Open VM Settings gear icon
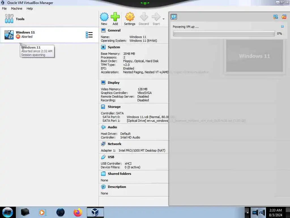Viewport: 290px width, 218px height. point(130,17)
